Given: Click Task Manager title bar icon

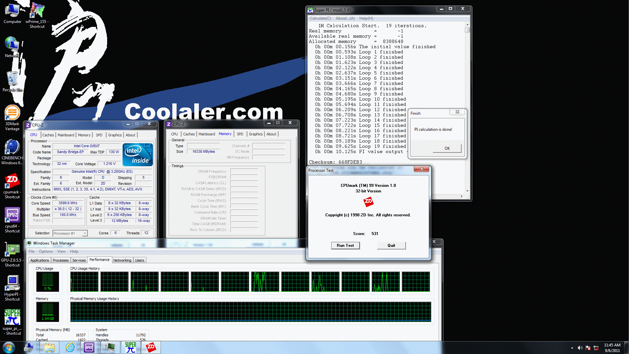Looking at the screenshot, I should pyautogui.click(x=29, y=243).
